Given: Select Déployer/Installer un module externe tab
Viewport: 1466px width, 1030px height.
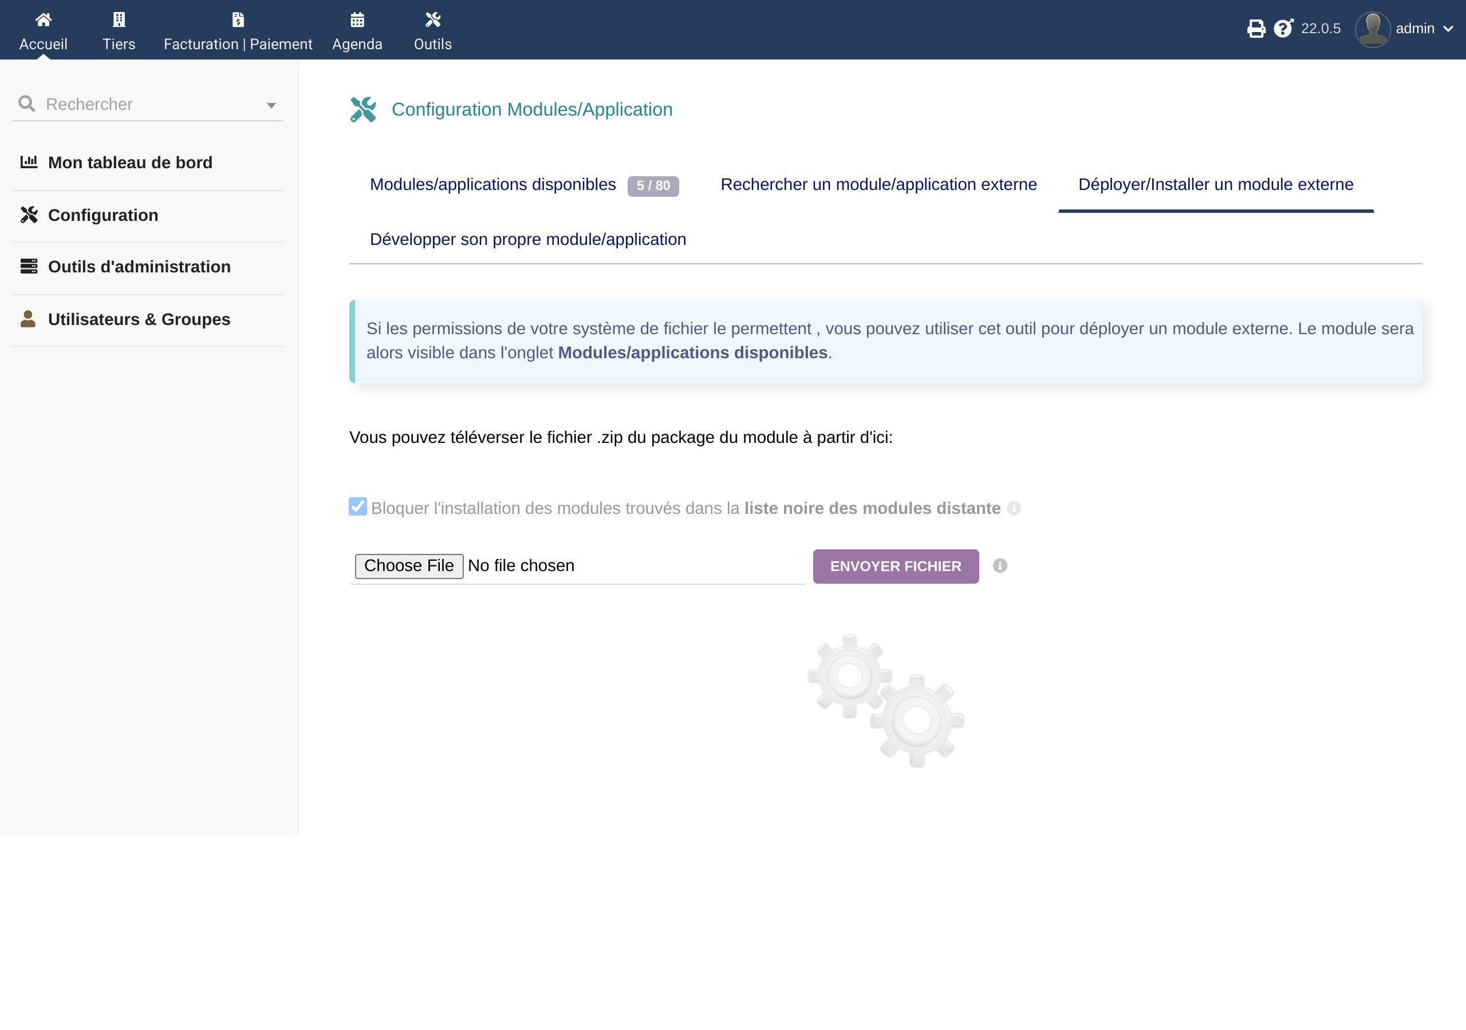Looking at the screenshot, I should [1216, 185].
